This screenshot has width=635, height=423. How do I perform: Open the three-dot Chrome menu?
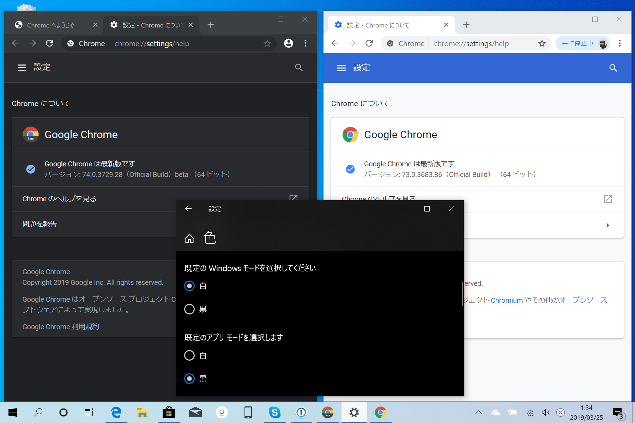coord(306,43)
